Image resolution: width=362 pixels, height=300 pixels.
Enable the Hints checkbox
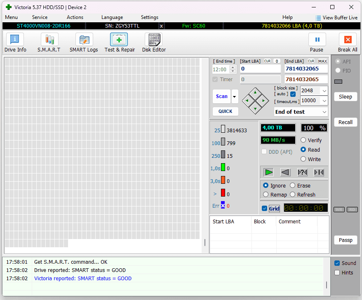coord(337,272)
